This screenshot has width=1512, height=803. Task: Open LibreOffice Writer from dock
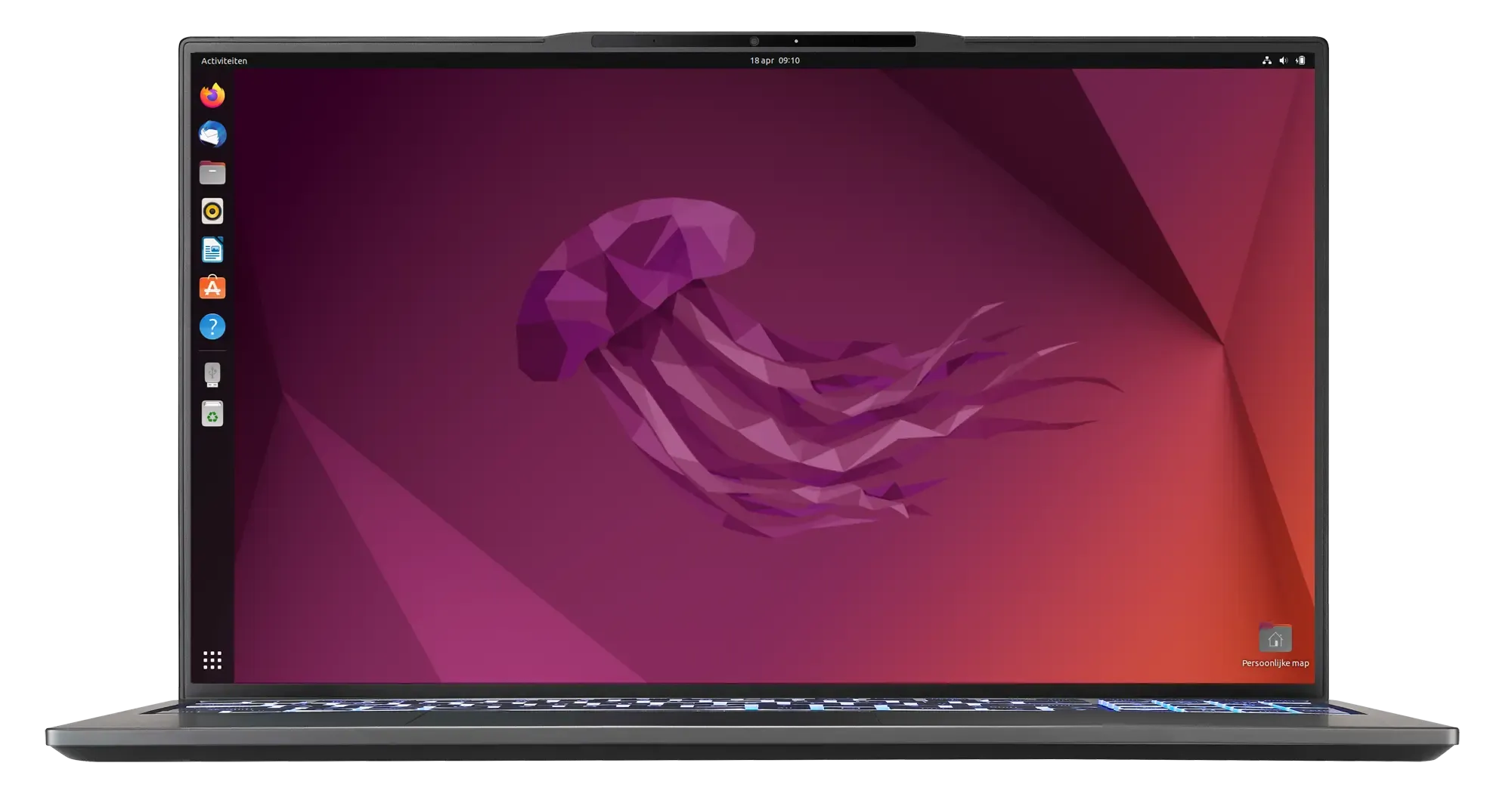(x=212, y=250)
